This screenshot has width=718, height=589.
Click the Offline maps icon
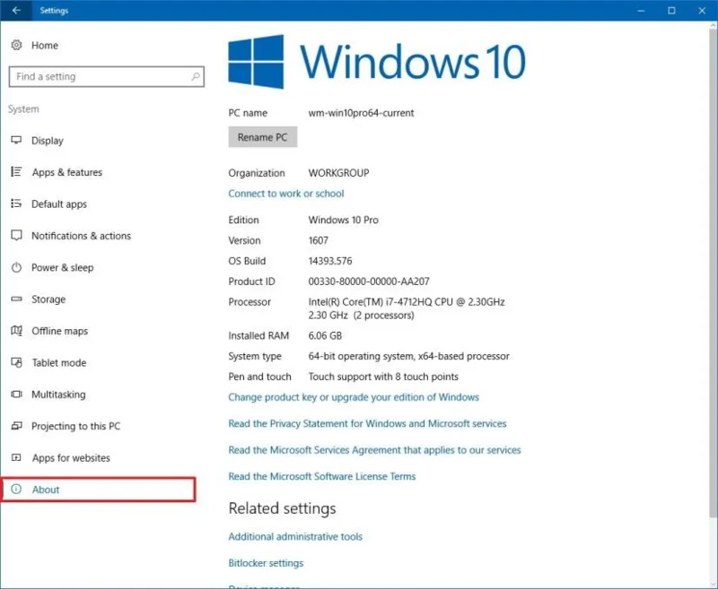pos(16,330)
